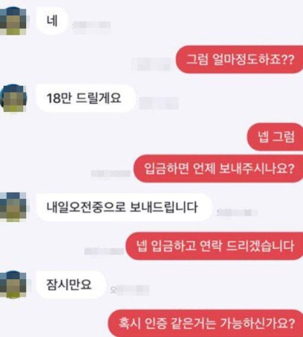
Task: Click the blurred timestamp after '잠시만요'
Action: [x=130, y=290]
